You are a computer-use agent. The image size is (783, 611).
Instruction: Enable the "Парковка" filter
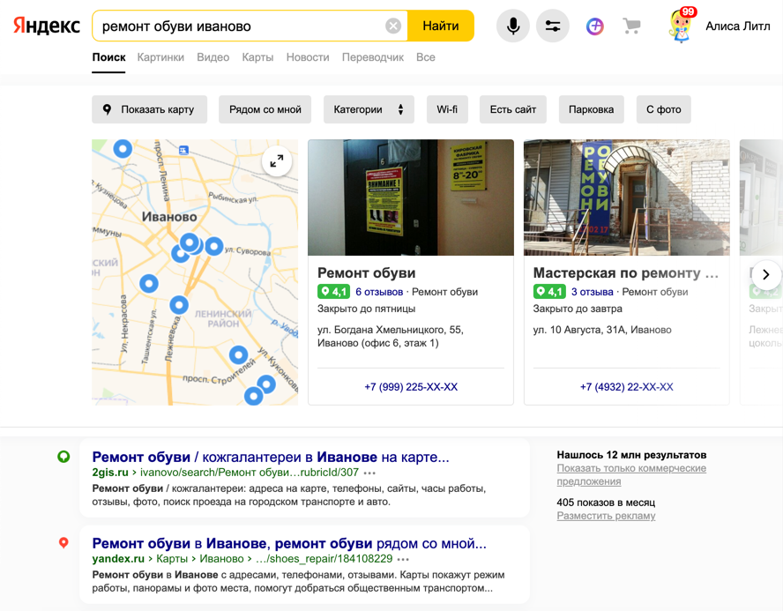tap(591, 109)
